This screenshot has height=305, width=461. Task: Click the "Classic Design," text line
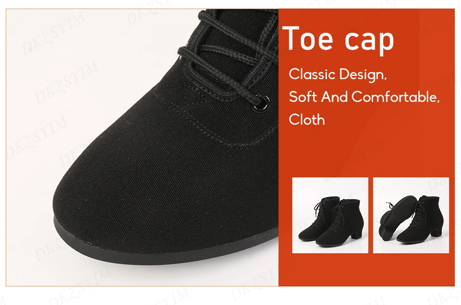pos(338,74)
